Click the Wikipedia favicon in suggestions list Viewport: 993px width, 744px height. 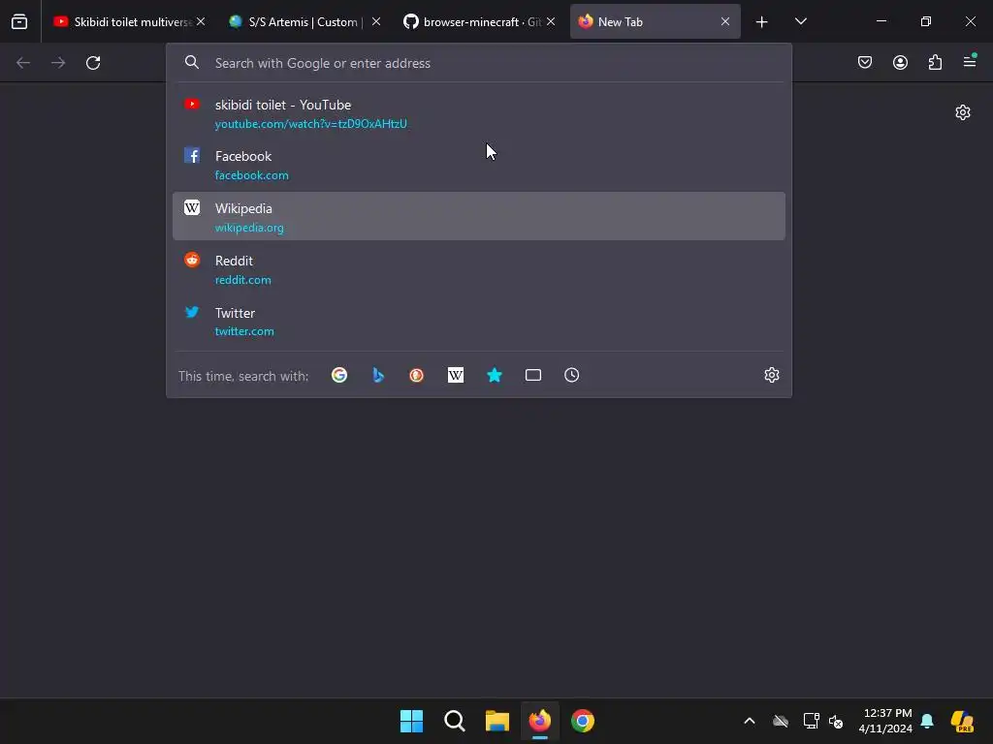click(x=192, y=207)
